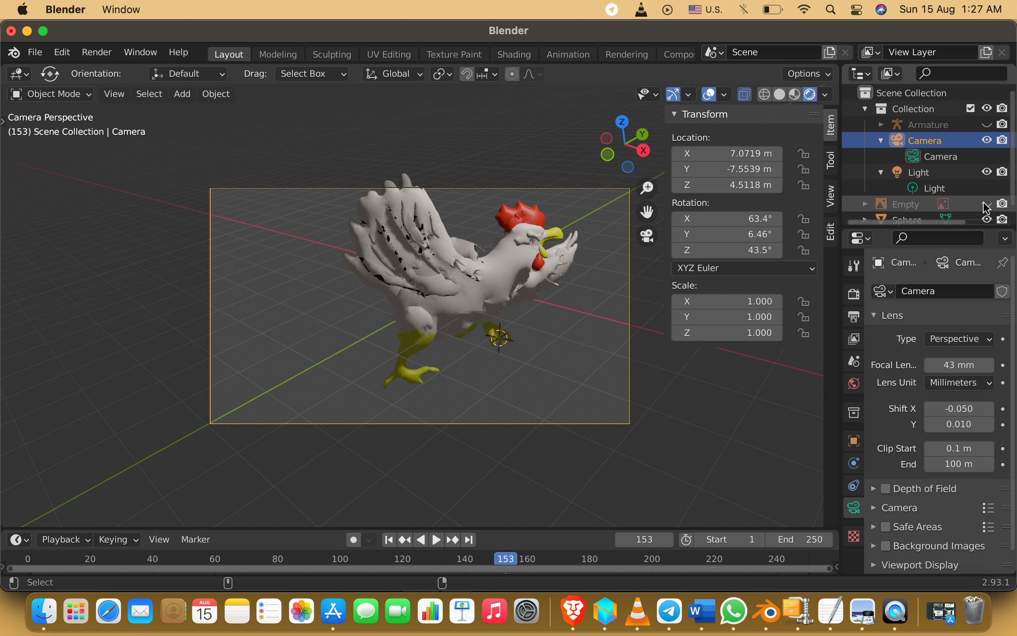Open Object properties tab icon
Image resolution: width=1017 pixels, height=636 pixels.
click(853, 440)
